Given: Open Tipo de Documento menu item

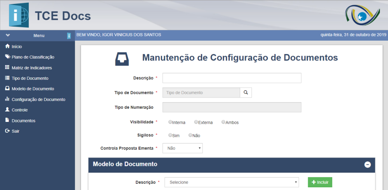Looking at the screenshot, I should point(30,78).
